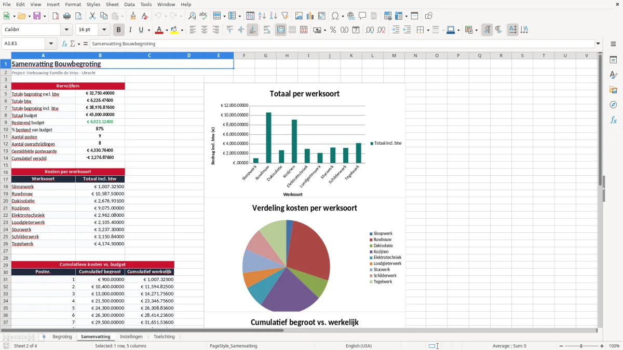The image size is (623, 350).
Task: Save the document with the Save icon
Action: [37, 16]
